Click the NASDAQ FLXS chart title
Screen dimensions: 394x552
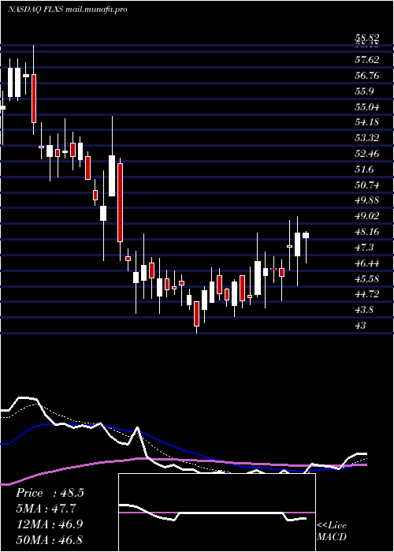pyautogui.click(x=67, y=9)
